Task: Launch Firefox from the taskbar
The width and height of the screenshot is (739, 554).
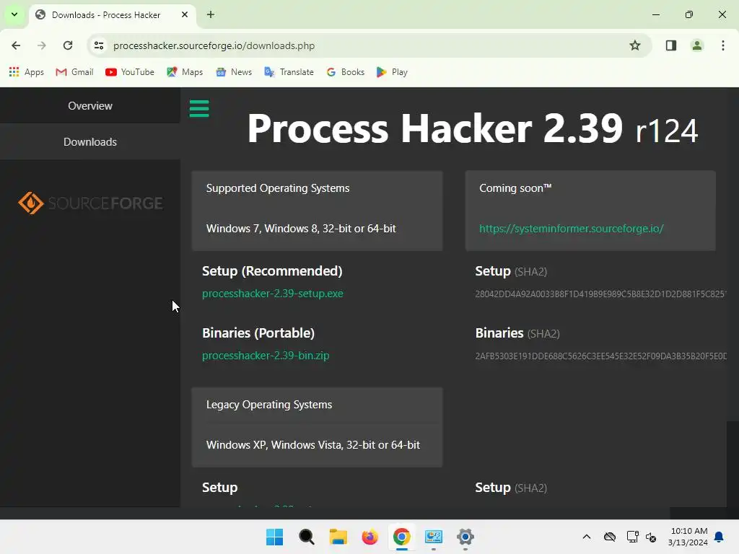Action: 370,537
